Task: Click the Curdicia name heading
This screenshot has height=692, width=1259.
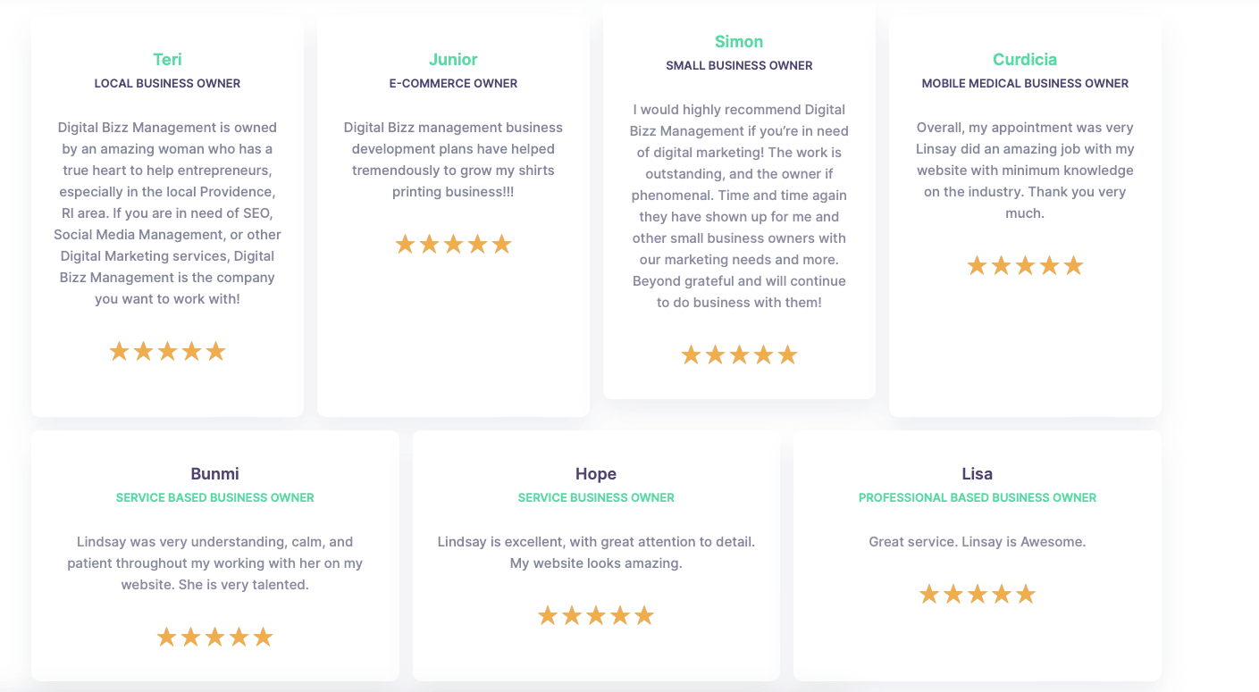Action: (x=1025, y=60)
